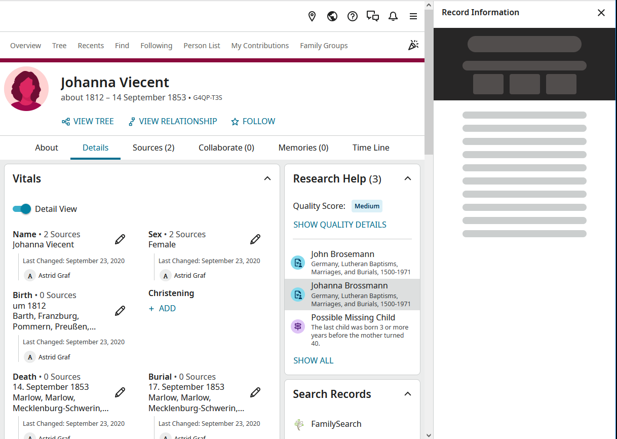Open the hamburger menu icon

(x=413, y=16)
